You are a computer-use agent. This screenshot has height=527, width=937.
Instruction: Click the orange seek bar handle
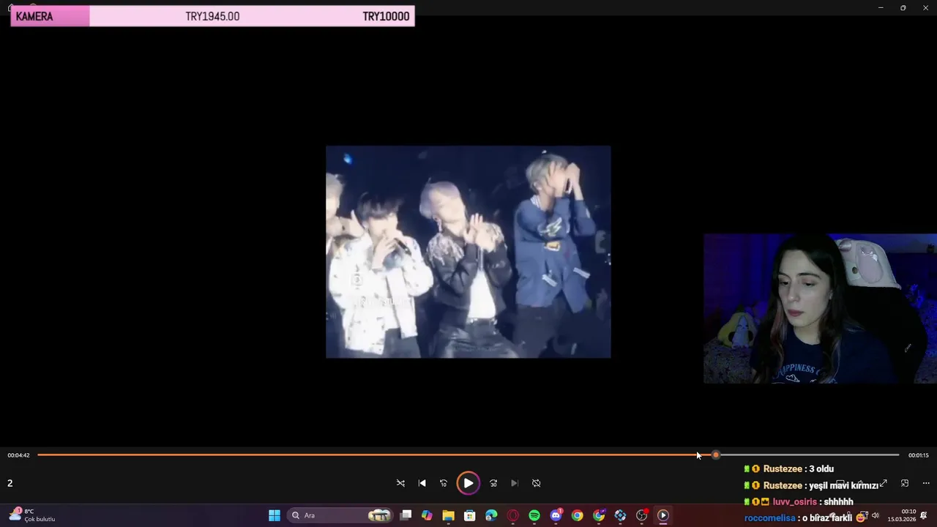click(x=716, y=455)
